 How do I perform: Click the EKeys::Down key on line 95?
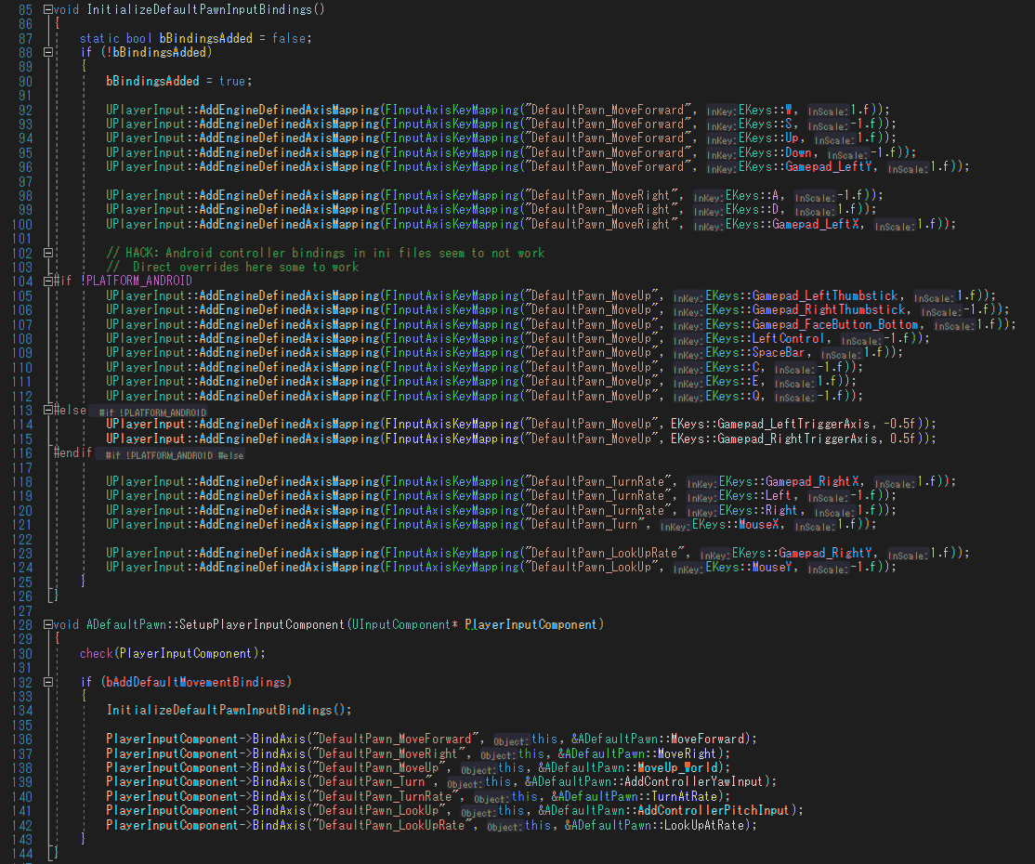coord(775,152)
